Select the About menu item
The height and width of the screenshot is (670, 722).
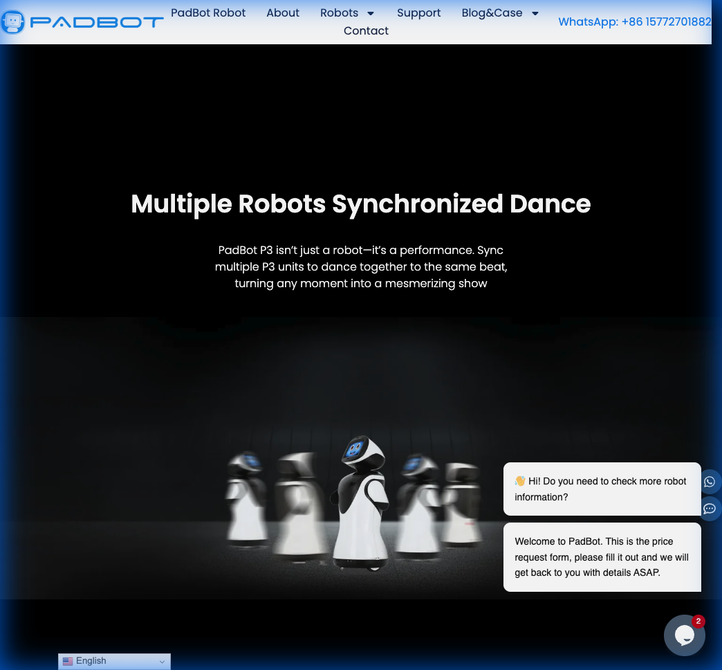tap(283, 12)
